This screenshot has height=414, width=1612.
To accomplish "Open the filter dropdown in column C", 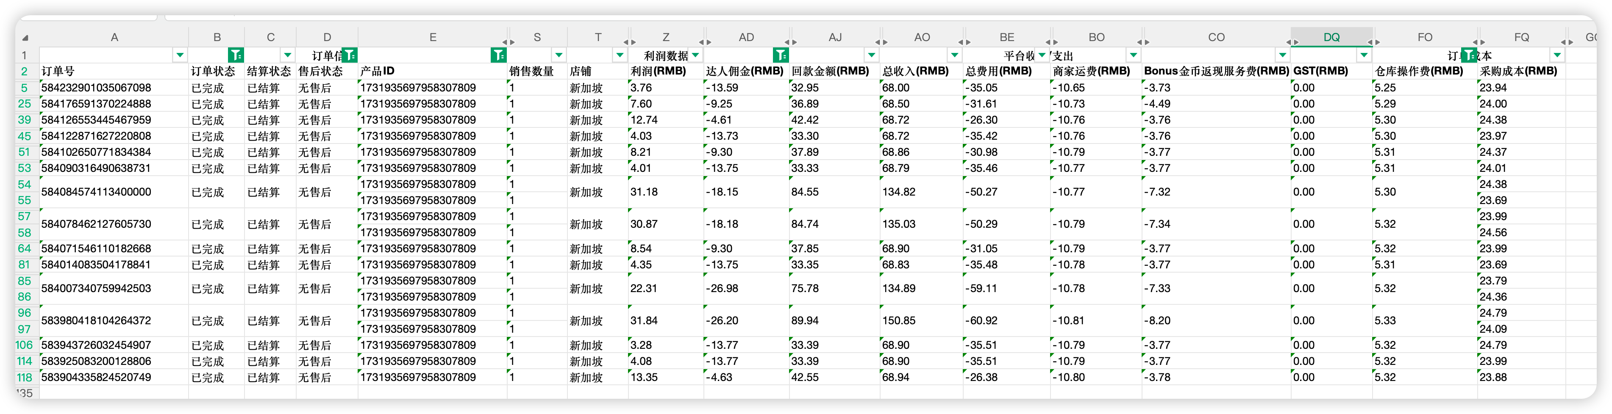I will [x=287, y=55].
